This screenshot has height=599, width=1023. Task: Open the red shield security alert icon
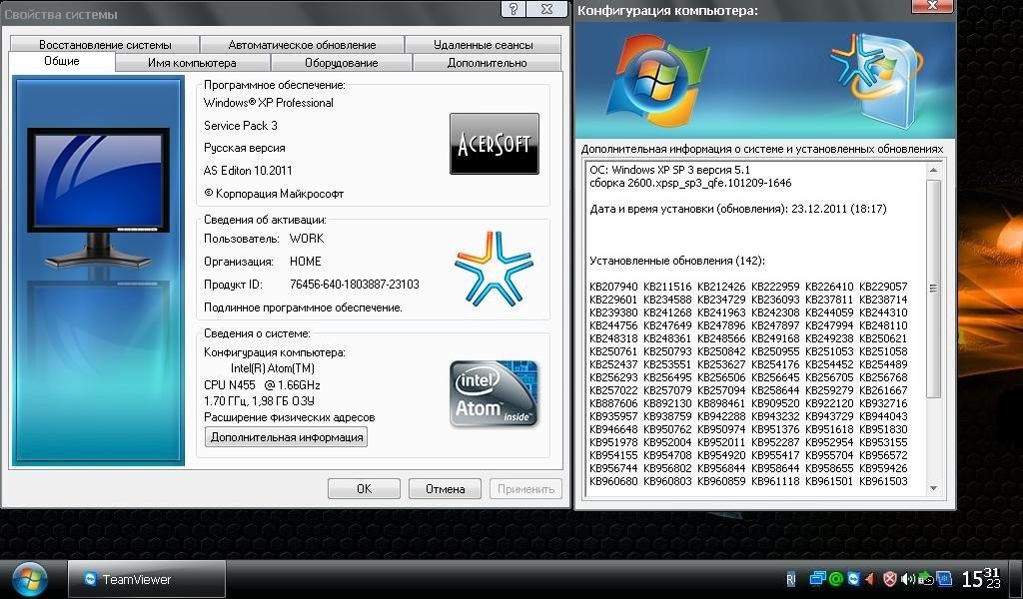click(890, 579)
